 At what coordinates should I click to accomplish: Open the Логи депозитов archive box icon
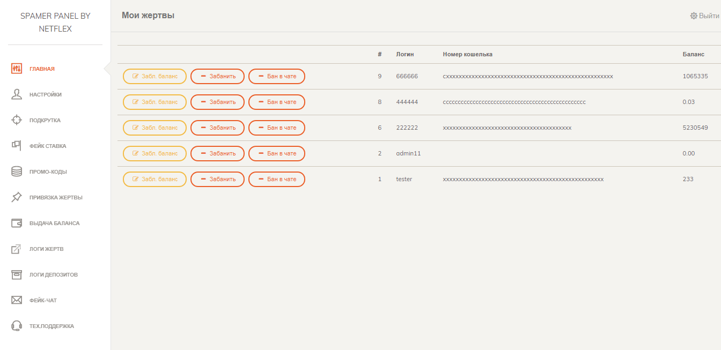click(17, 274)
